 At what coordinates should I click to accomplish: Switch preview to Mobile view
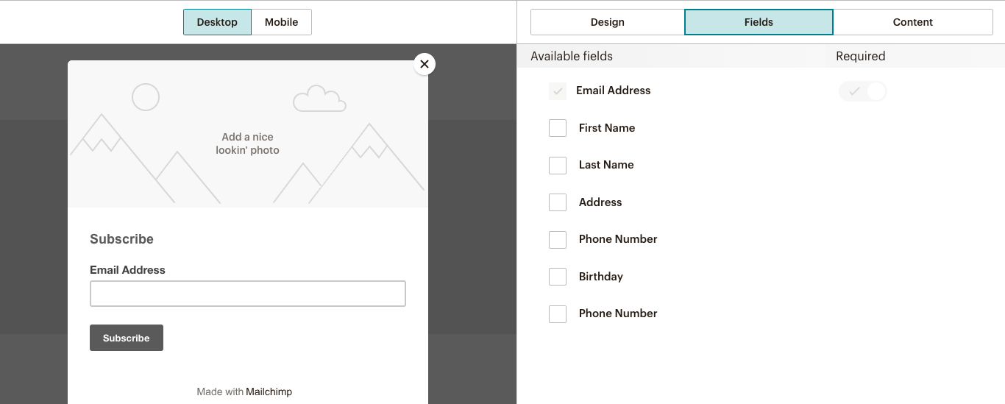[x=282, y=22]
